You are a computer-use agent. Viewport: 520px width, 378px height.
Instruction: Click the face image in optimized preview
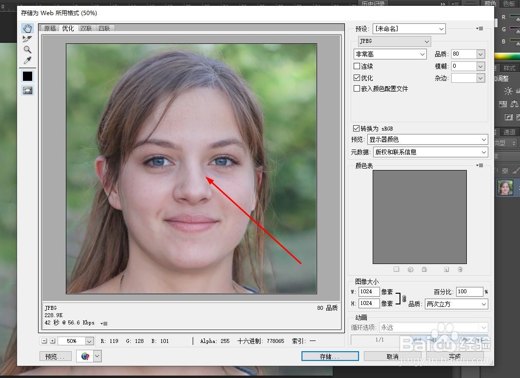point(191,169)
